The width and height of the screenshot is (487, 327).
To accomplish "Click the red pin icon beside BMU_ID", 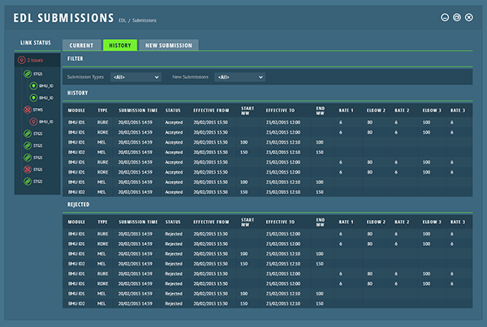I will tap(33, 122).
